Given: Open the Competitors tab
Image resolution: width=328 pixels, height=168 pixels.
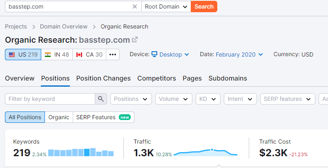Looking at the screenshot, I should click(x=157, y=79).
